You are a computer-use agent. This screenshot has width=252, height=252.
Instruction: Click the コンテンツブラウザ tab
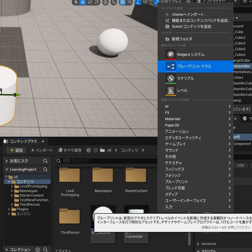25,142
